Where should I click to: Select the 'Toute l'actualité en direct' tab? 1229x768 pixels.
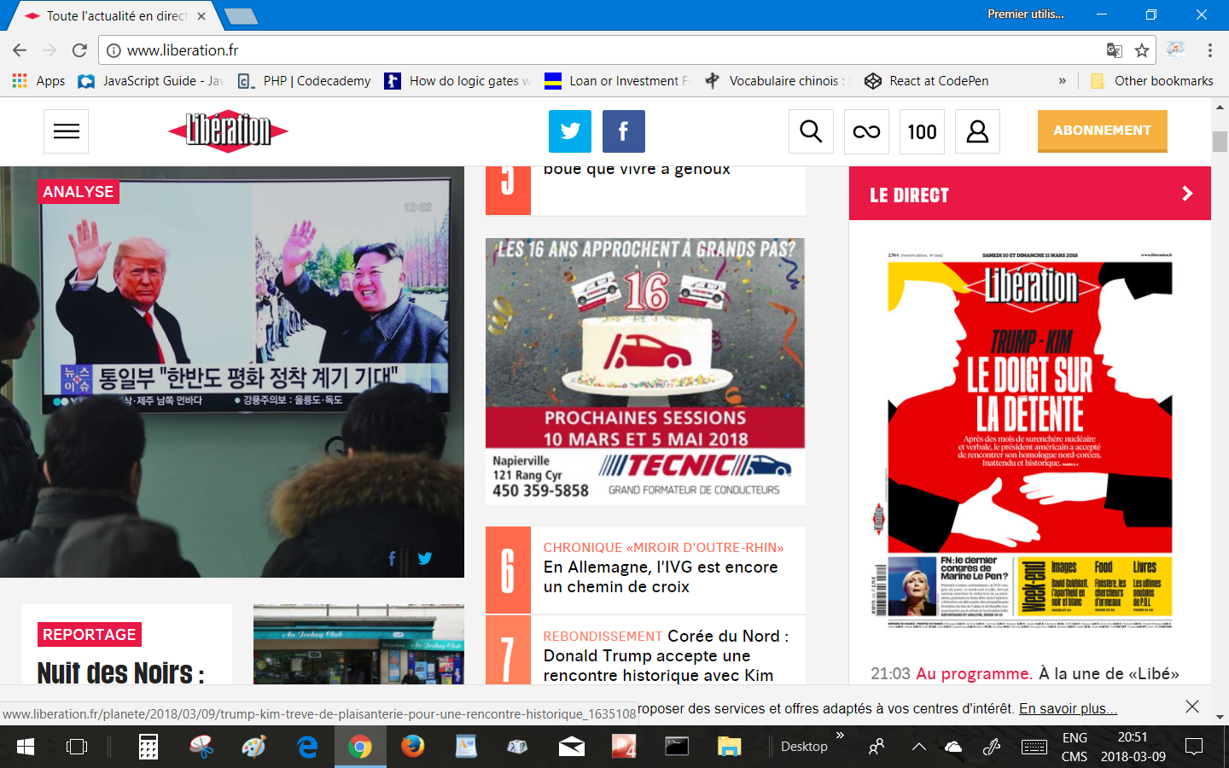tap(116, 16)
